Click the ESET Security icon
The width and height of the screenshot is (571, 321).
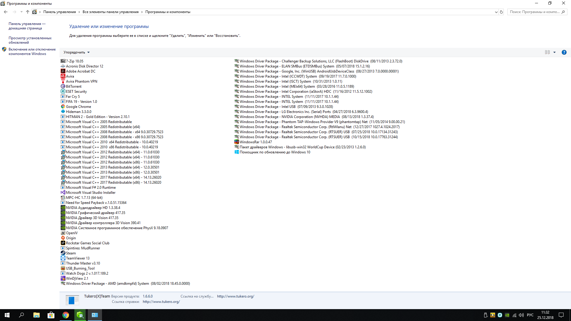pos(63,92)
